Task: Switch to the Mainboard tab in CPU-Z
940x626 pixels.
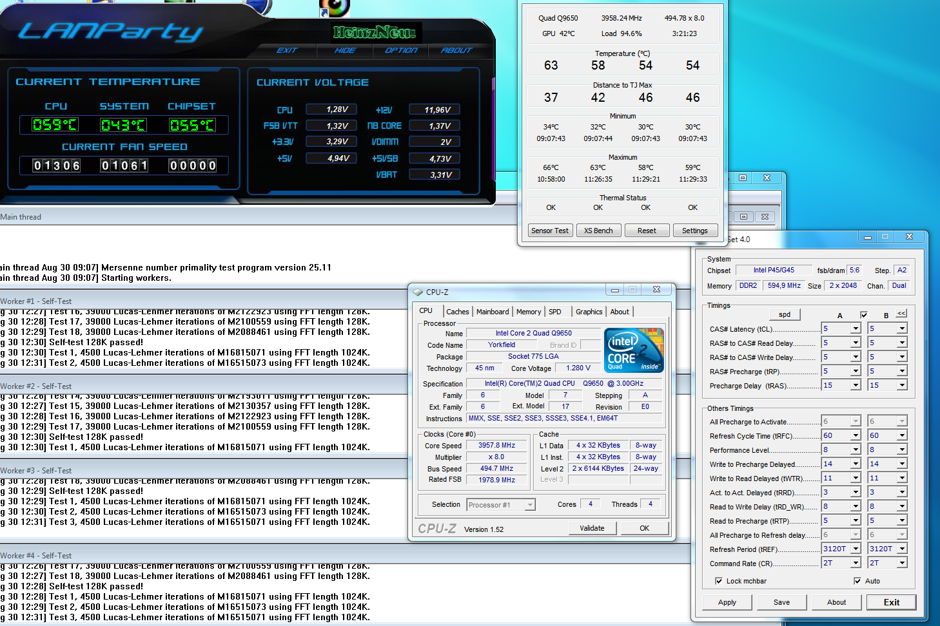Action: click(493, 312)
